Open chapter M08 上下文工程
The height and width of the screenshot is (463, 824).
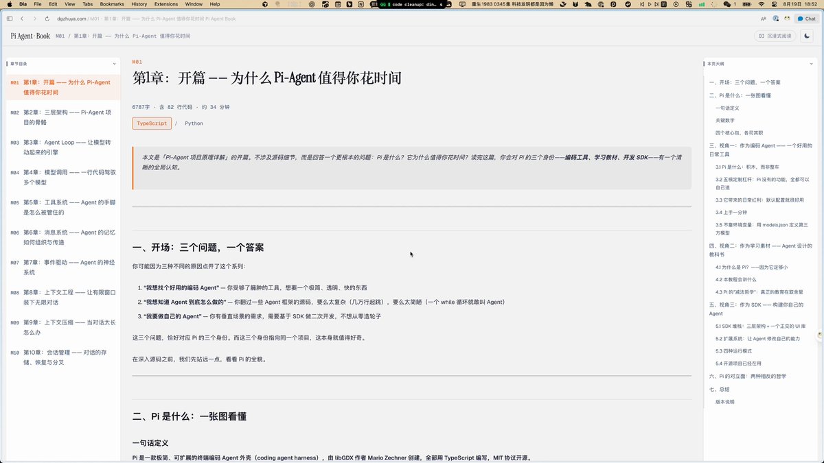pyautogui.click(x=63, y=298)
